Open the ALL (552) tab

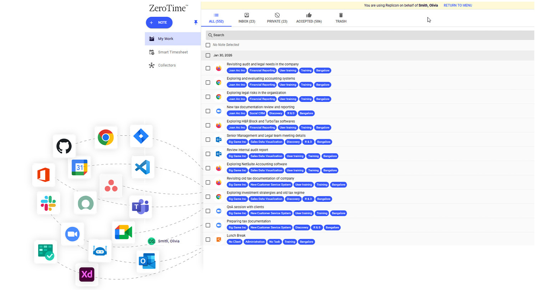click(216, 18)
